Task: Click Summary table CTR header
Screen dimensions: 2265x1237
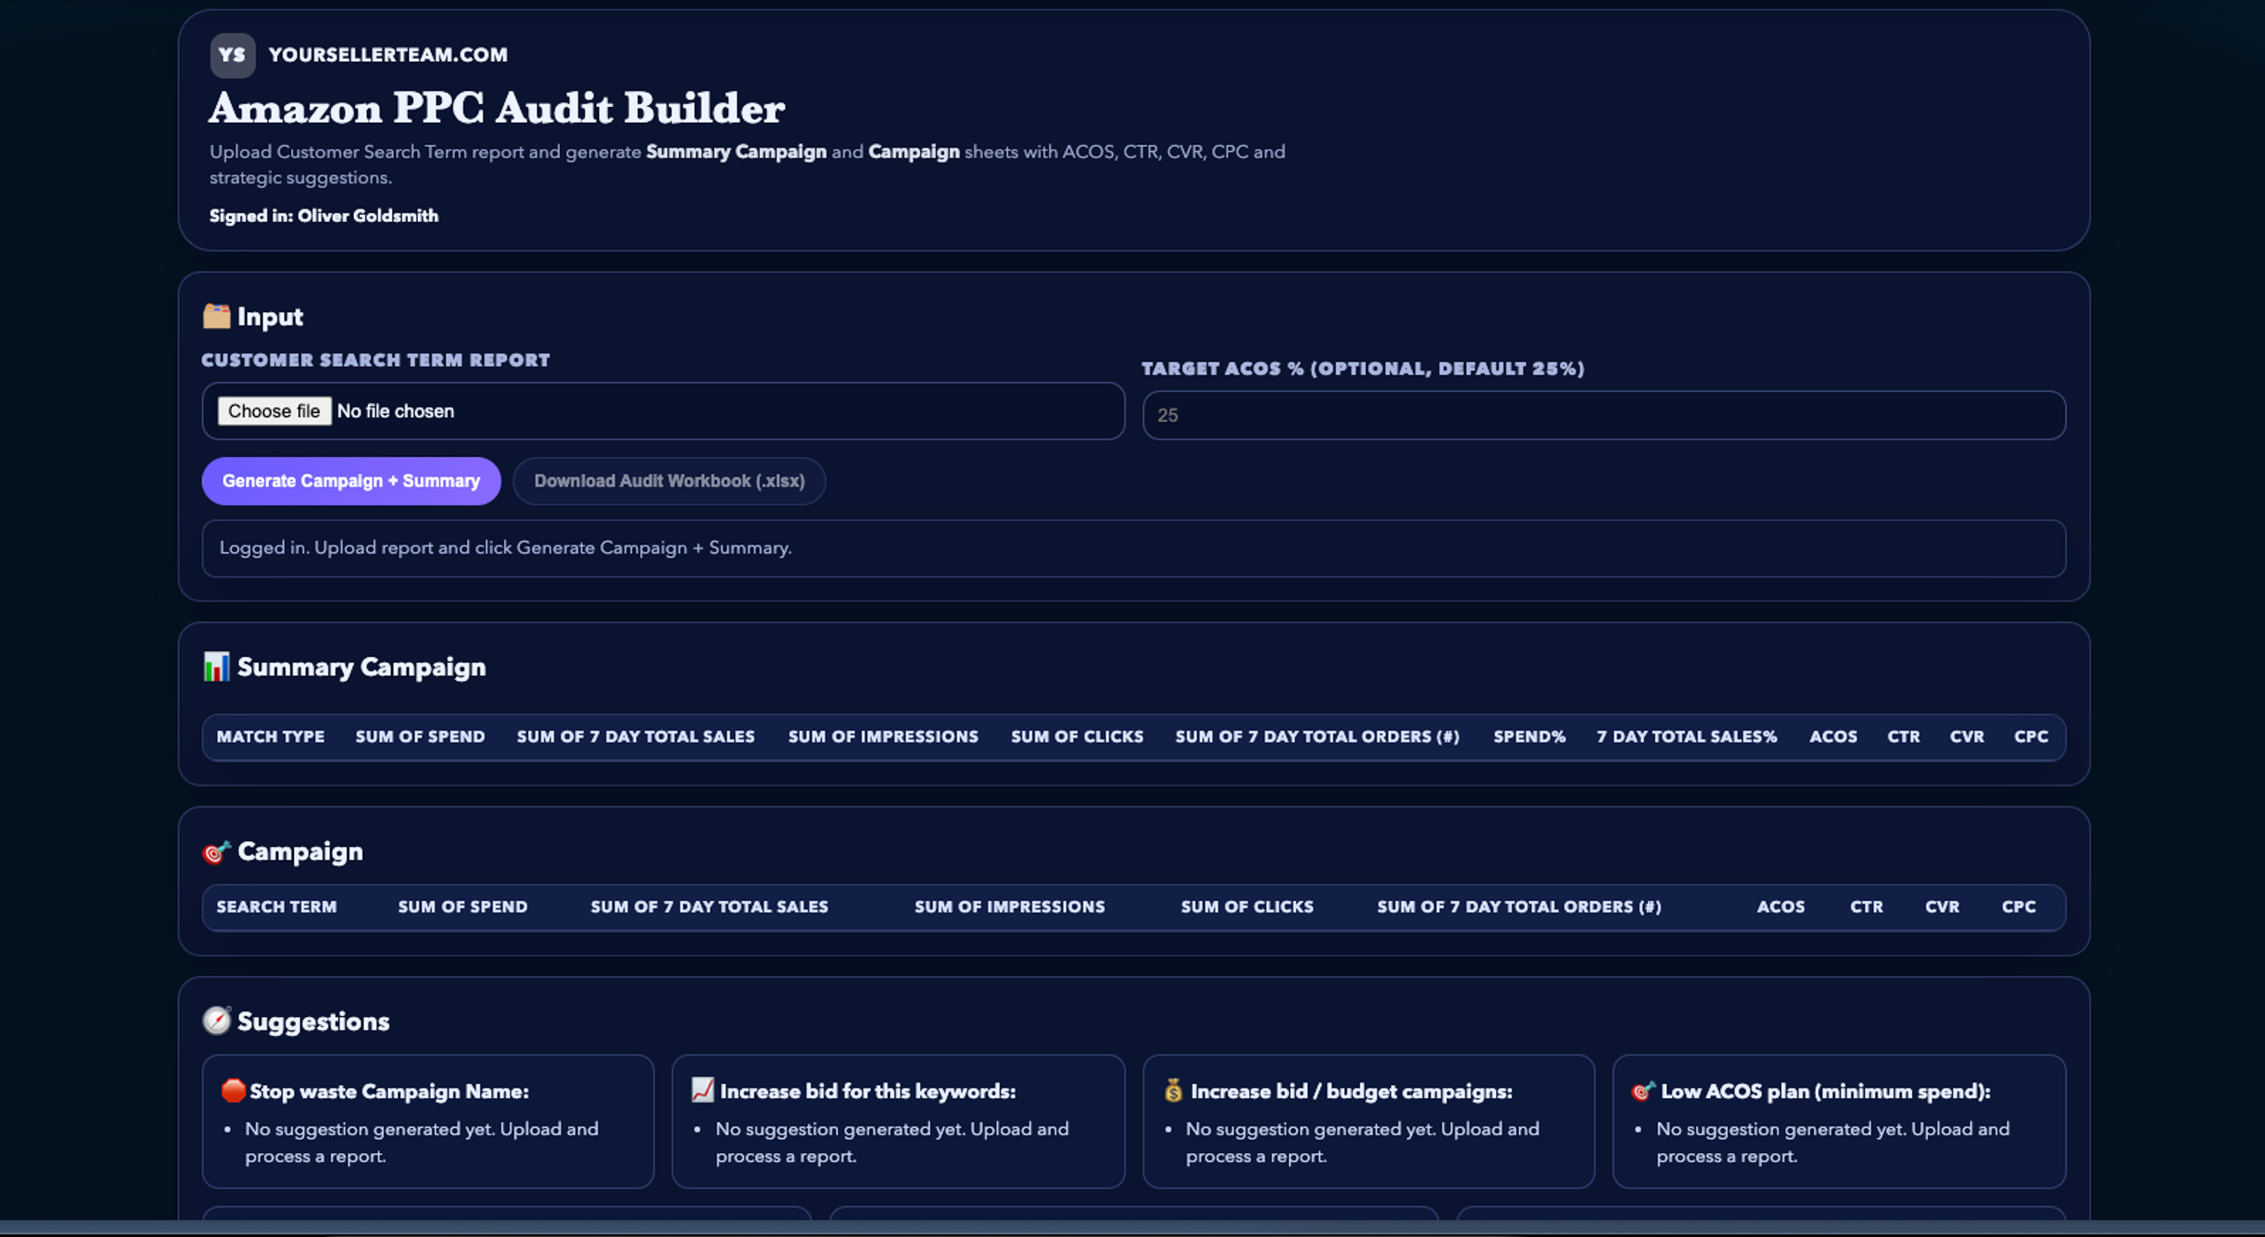Action: pos(1904,737)
